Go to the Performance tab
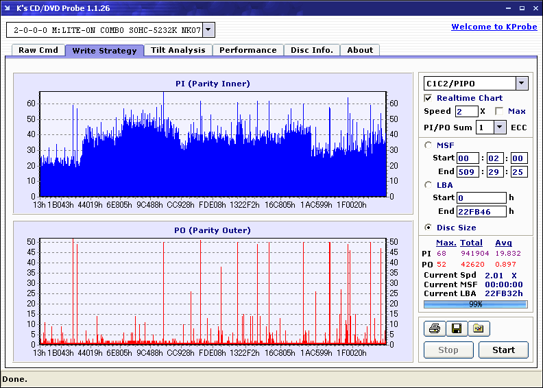543x388 pixels. (248, 50)
